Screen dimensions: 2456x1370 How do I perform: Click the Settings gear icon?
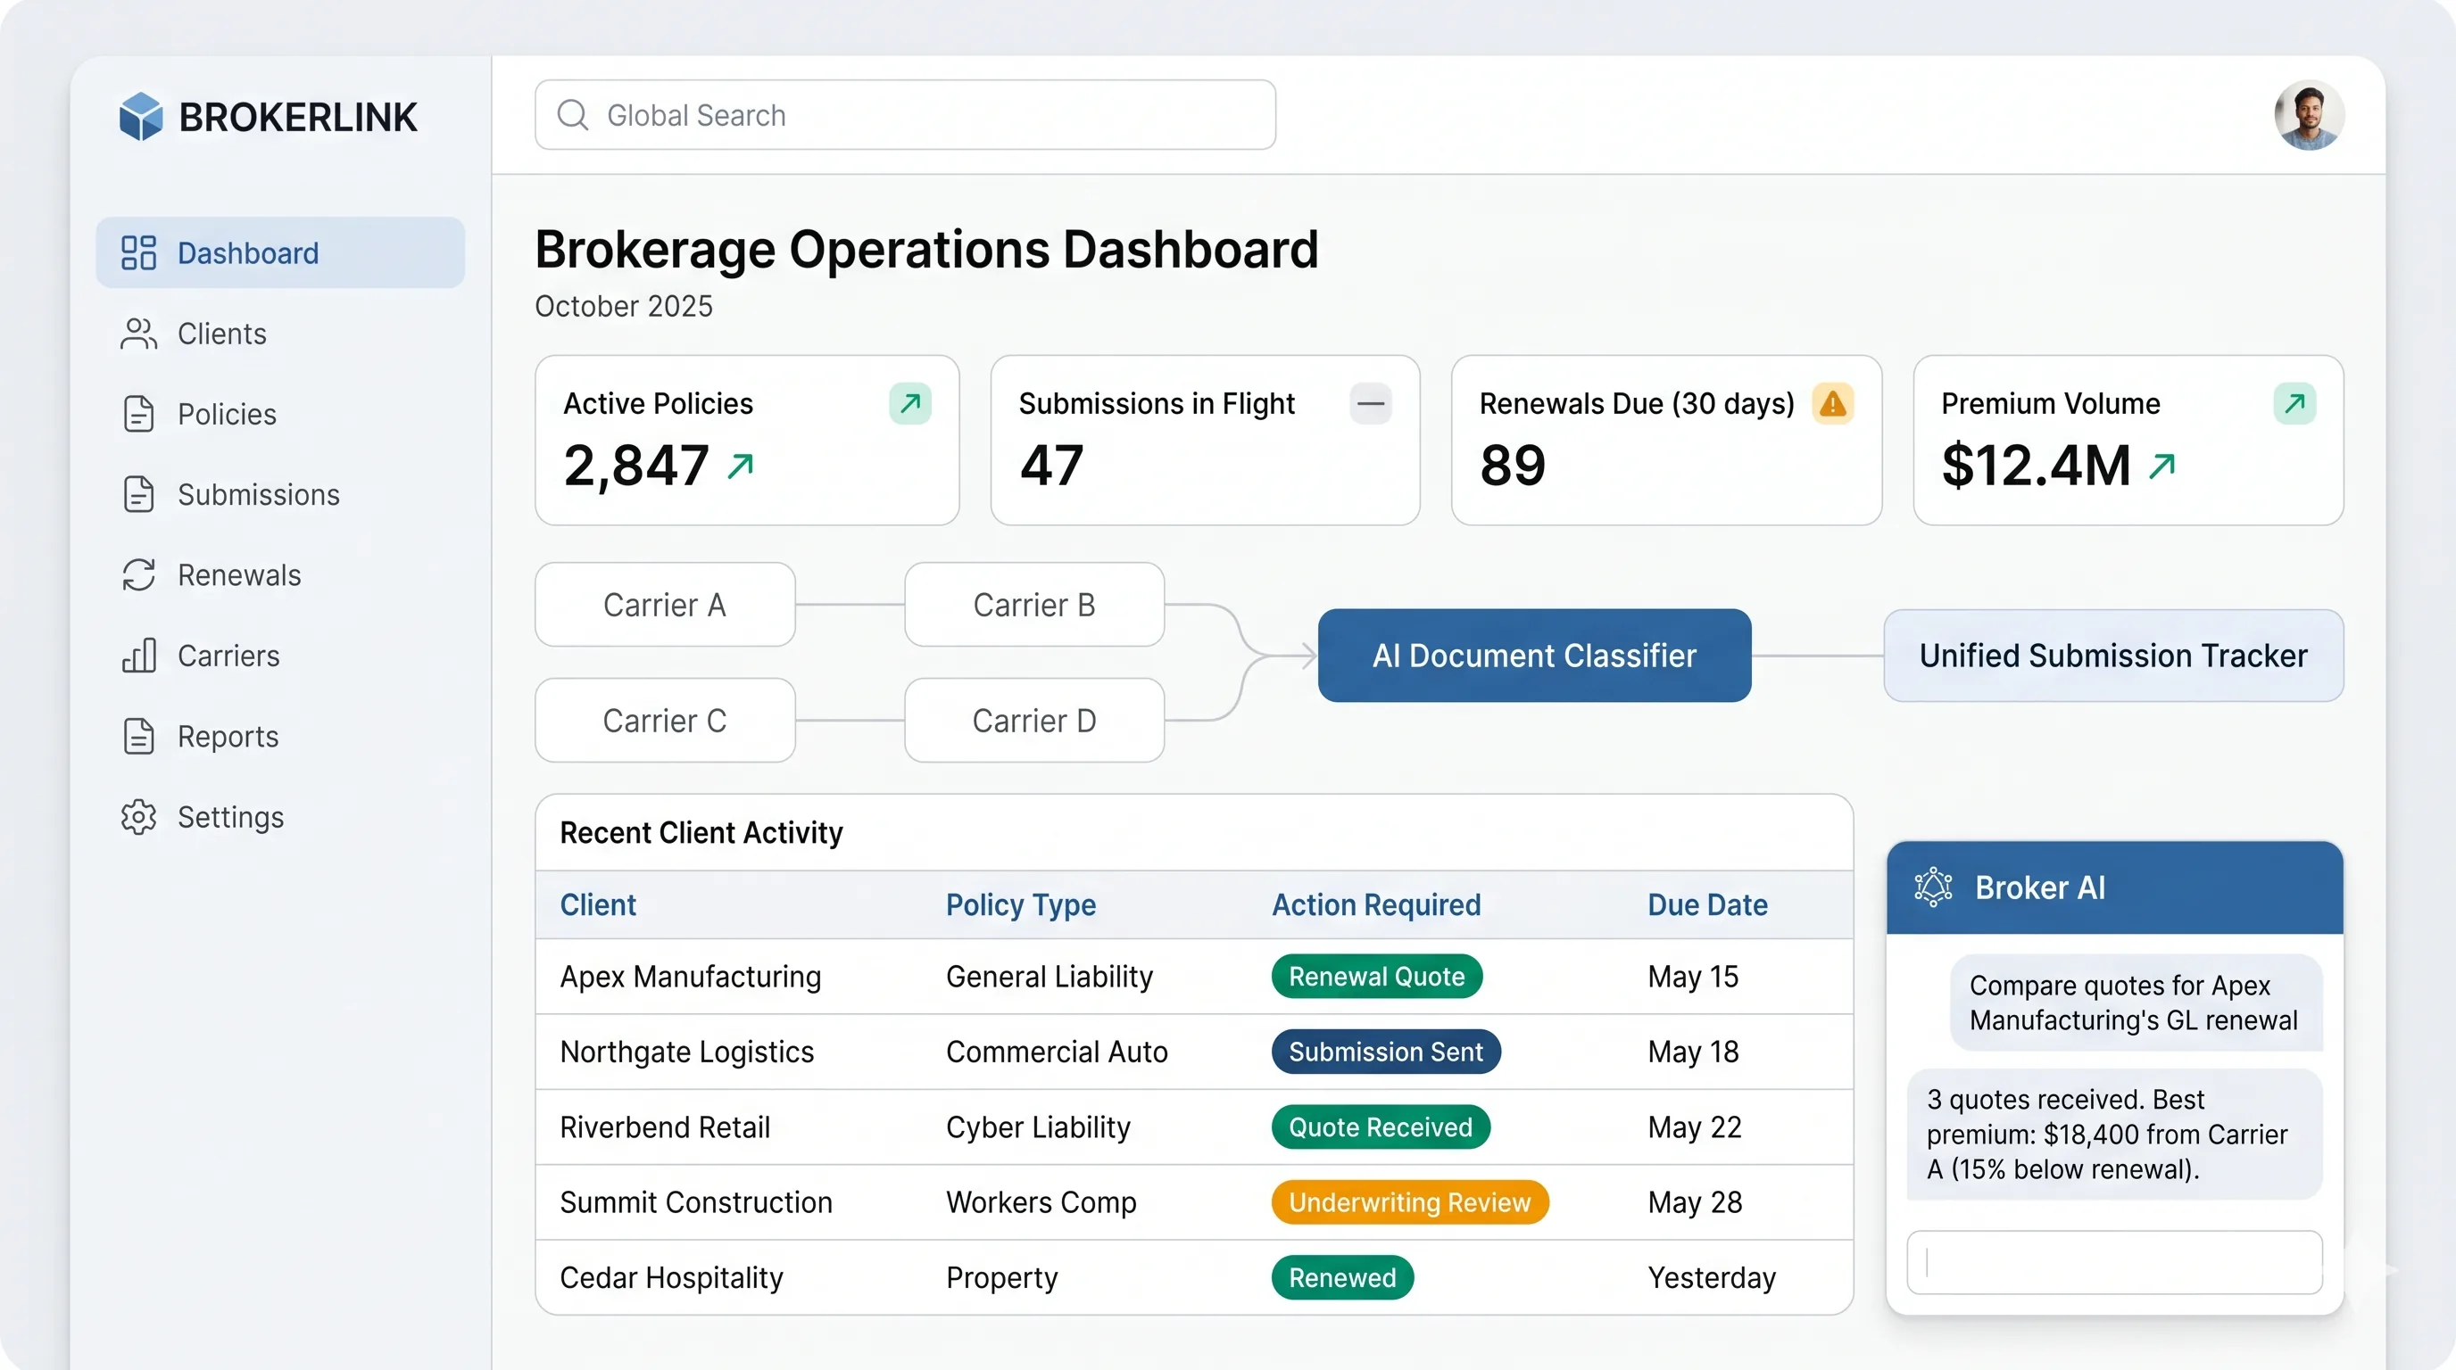pyautogui.click(x=138, y=816)
